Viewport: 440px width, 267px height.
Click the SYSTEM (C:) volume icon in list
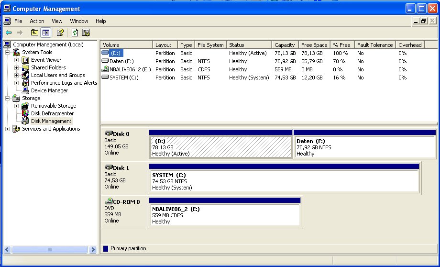pyautogui.click(x=105, y=77)
